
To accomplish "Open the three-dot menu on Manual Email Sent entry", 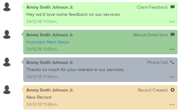I will [x=172, y=49].
